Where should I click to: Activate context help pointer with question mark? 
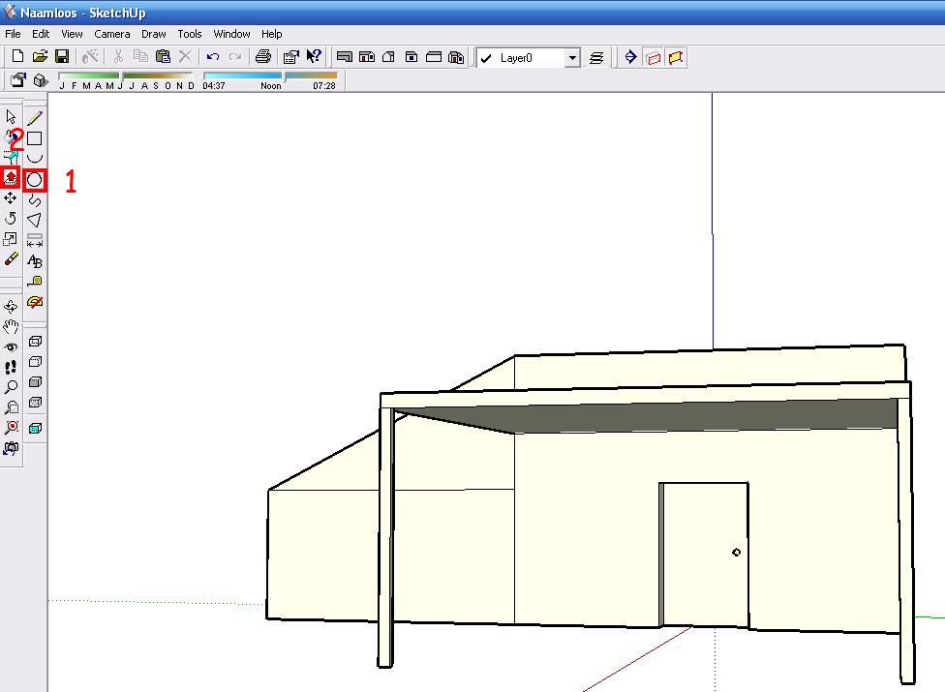coord(314,56)
